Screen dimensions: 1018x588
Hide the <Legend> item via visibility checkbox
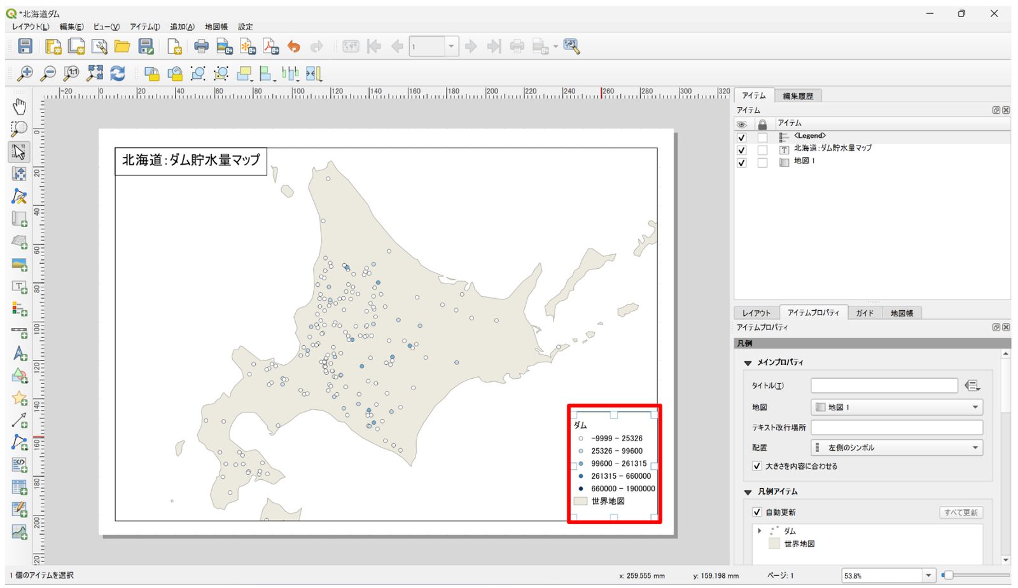point(741,137)
